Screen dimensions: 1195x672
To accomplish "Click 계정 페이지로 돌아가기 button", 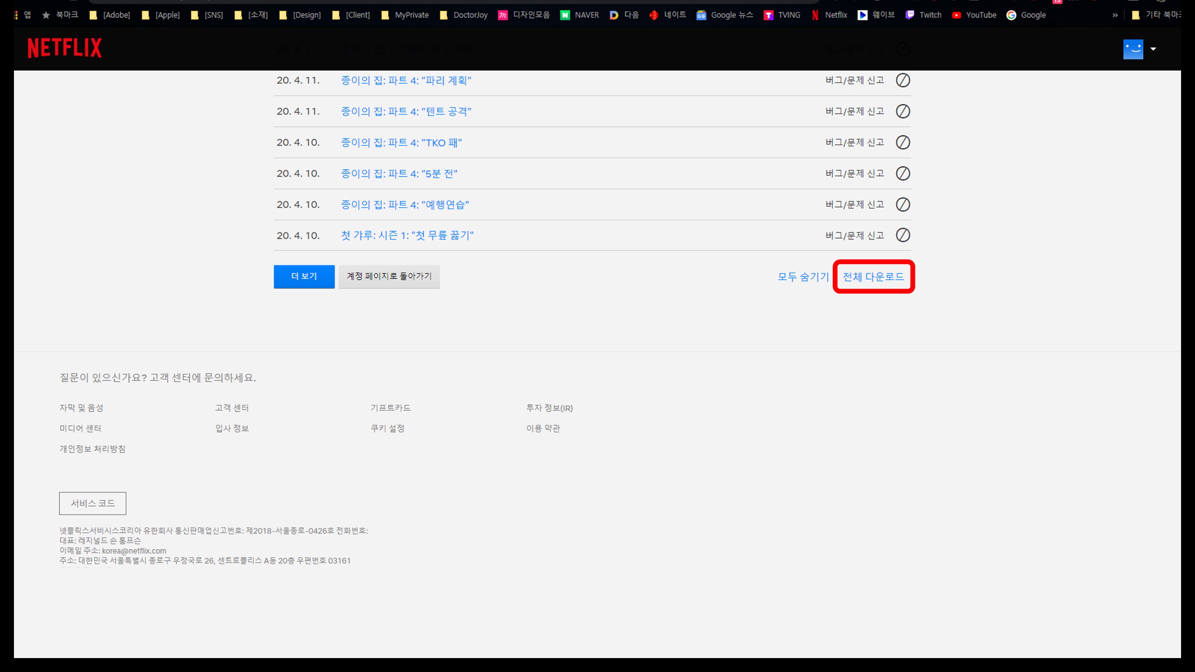I will coord(389,276).
